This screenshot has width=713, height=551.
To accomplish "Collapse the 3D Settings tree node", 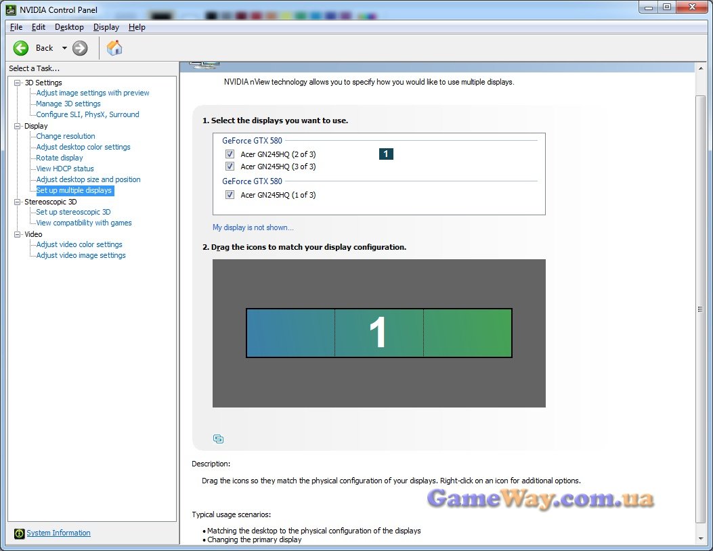I will pyautogui.click(x=18, y=83).
